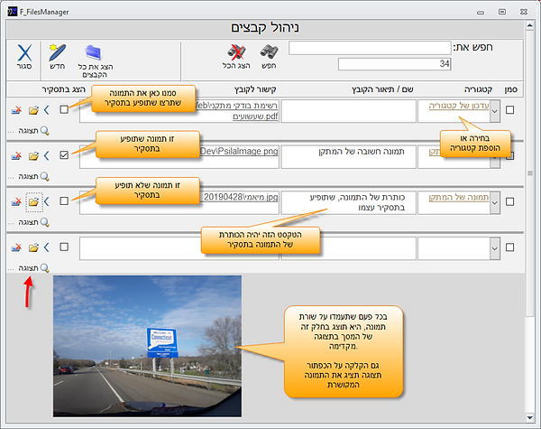Open folder icon in the 20190428 jpg row

point(33,201)
